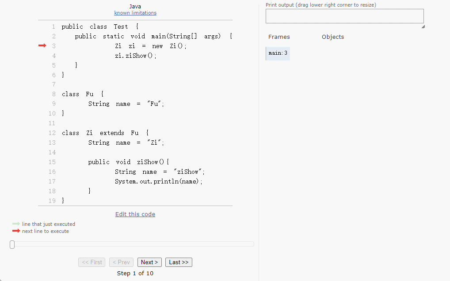450x281 pixels.
Task: Click line number 15 in the gutter
Action: 52,162
